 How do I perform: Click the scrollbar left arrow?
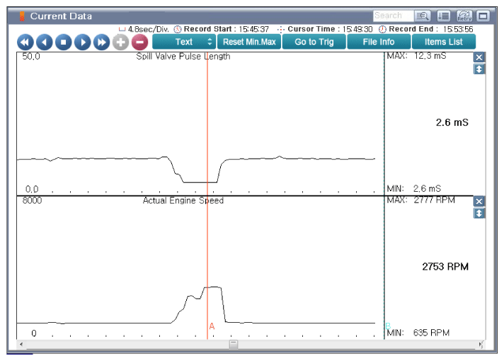[x=21, y=344]
